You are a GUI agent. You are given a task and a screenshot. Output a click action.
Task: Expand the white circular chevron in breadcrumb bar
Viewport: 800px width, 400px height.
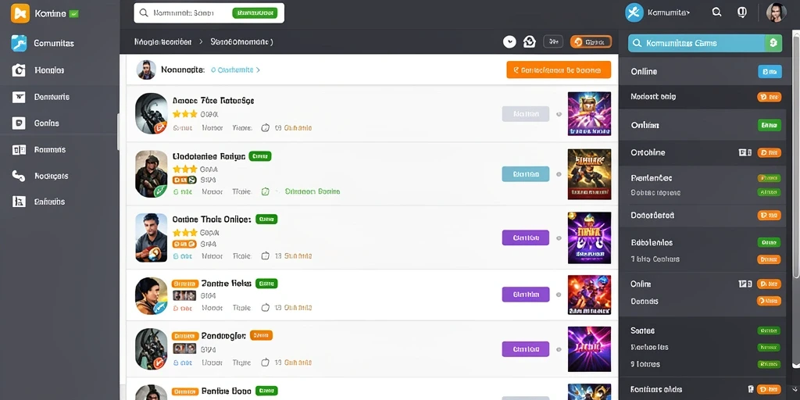coord(509,42)
